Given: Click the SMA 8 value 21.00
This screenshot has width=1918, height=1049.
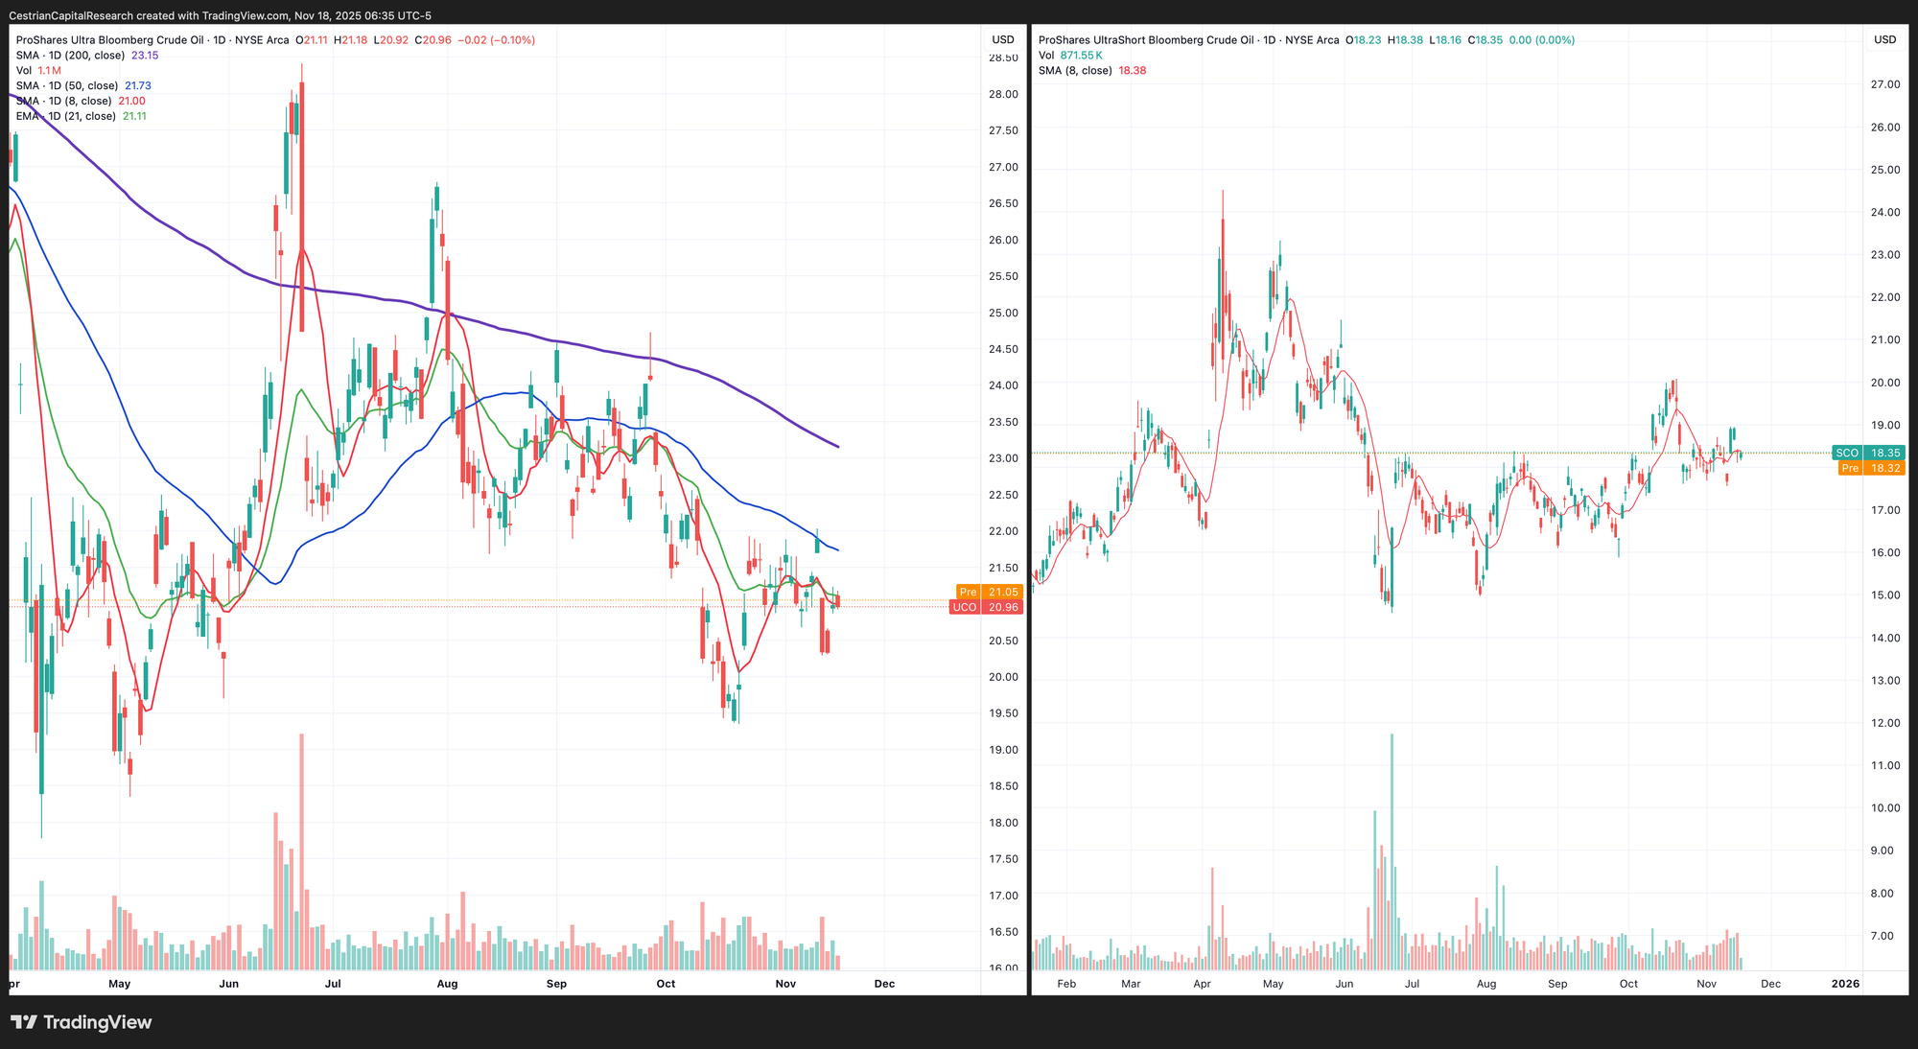Looking at the screenshot, I should coord(131,102).
